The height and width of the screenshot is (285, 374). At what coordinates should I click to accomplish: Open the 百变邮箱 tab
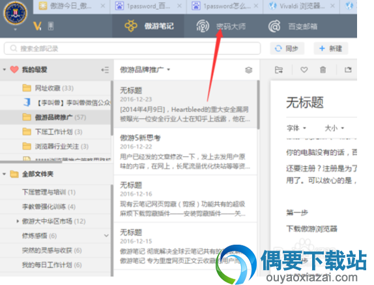point(293,26)
